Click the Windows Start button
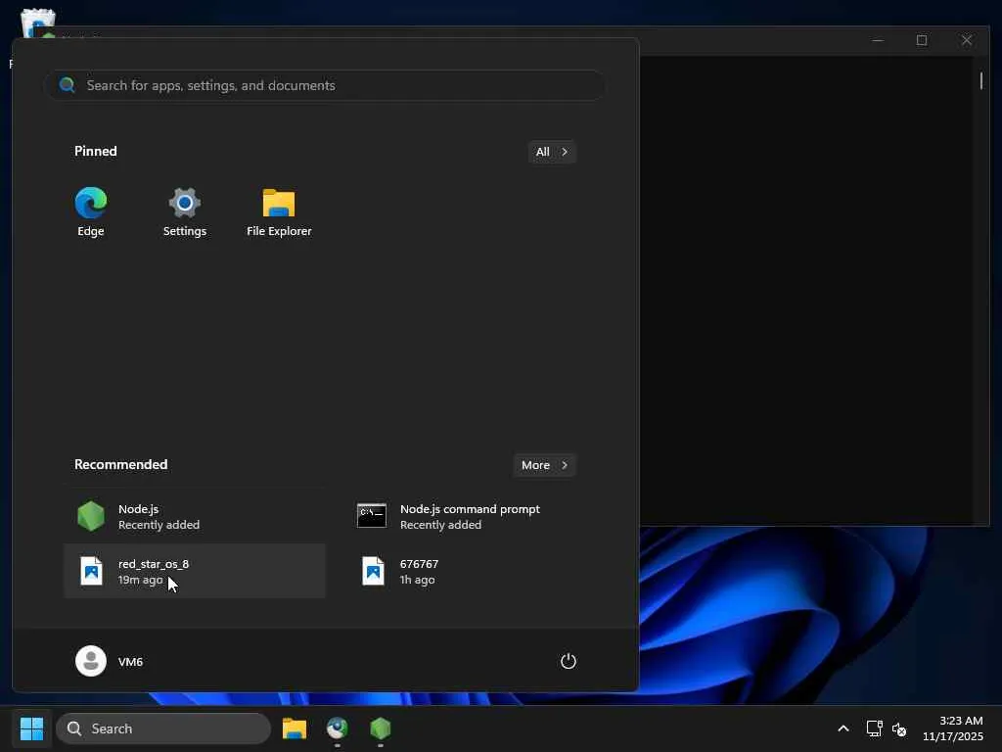 32,728
